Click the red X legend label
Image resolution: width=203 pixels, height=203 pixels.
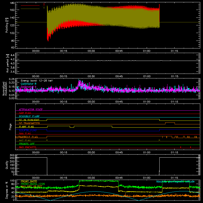[x=44, y=4]
